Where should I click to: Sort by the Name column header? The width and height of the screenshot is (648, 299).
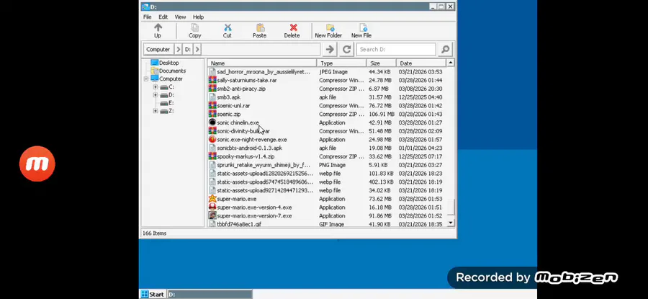tap(262, 63)
